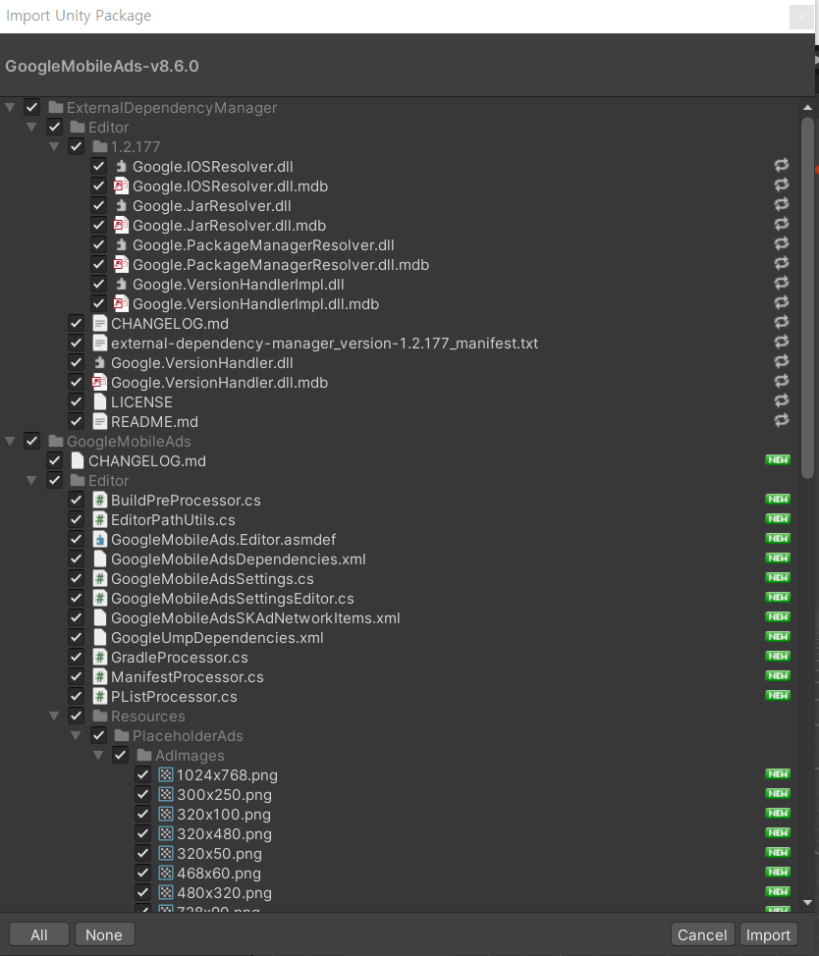
Task: Click the AdImages folder icon
Action: 144,756
